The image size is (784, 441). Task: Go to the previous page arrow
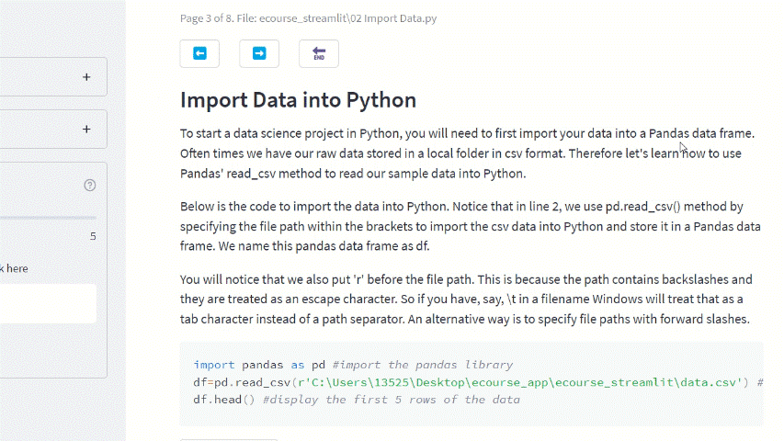coord(199,53)
